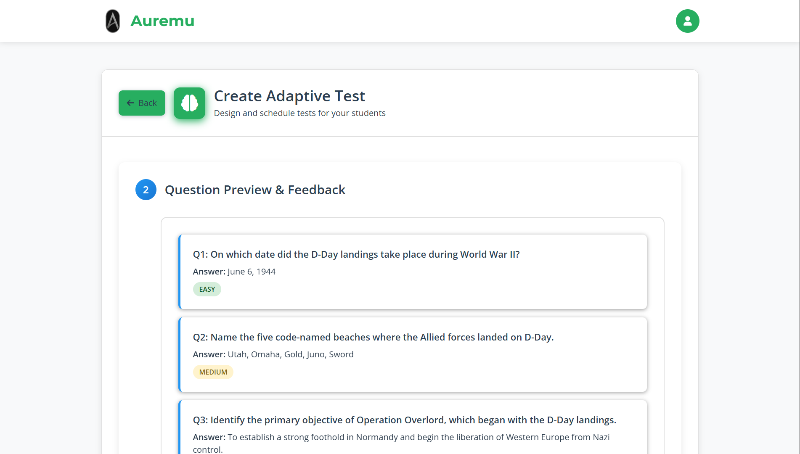Viewport: 800px width, 454px height.
Task: Select the Q2 five beaches question
Action: [x=373, y=337]
